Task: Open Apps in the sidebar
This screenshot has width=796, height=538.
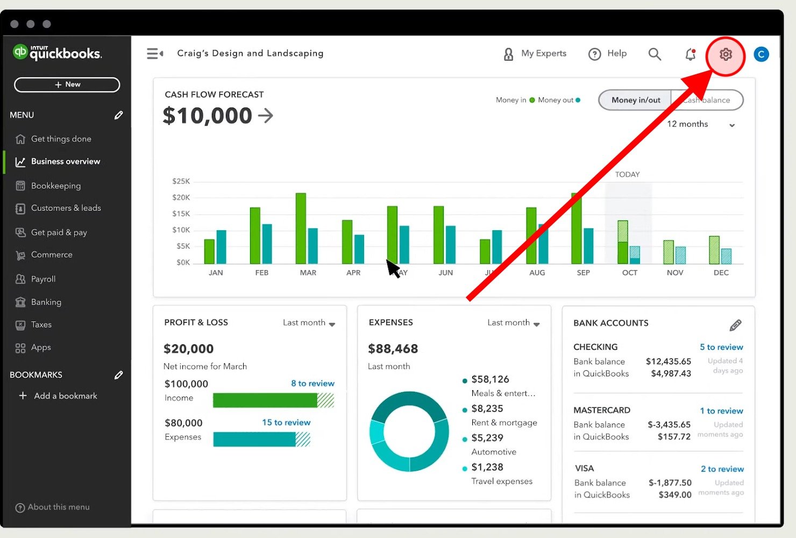Action: (x=40, y=348)
